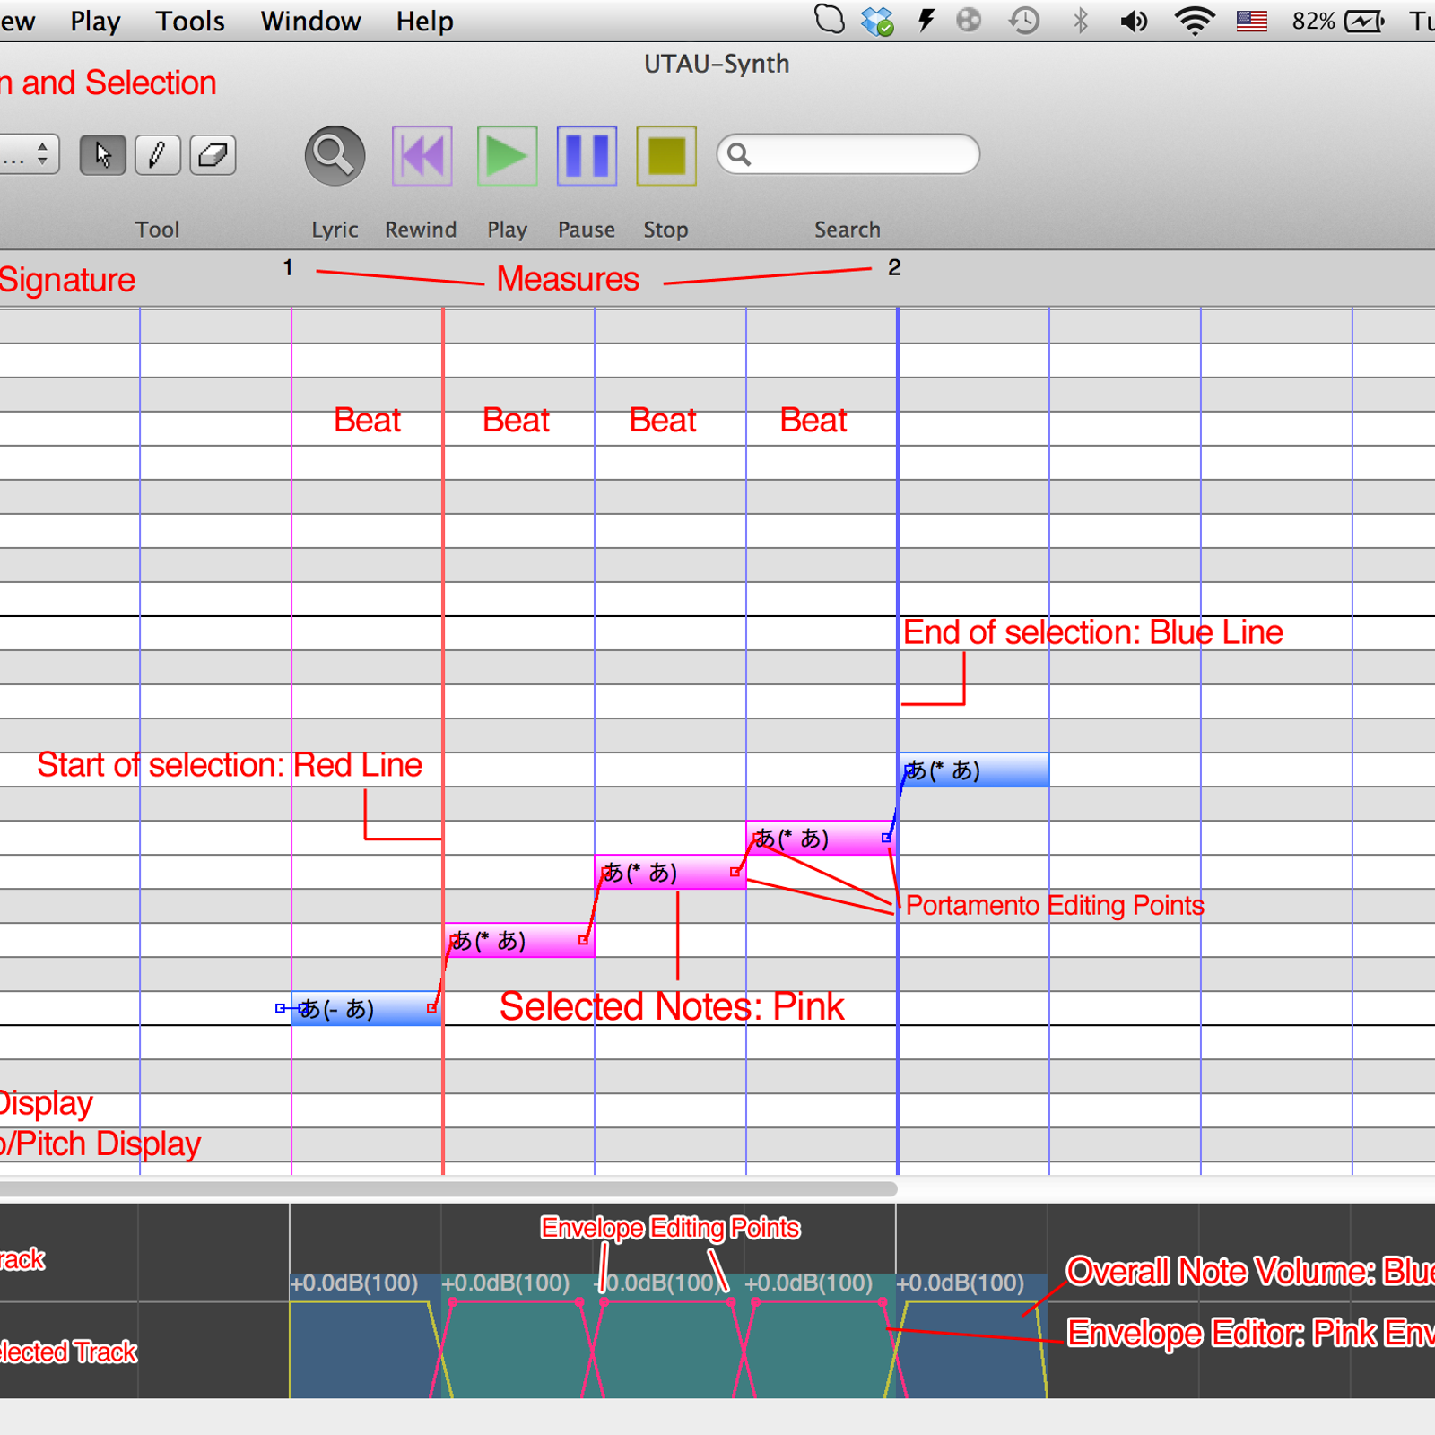Click the envelope point at end of fourth envelope
This screenshot has width=1435, height=1435.
coord(883,1302)
